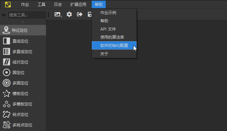Select the 线对定位 tool
Screen dimensions: 227x131
click(20, 62)
